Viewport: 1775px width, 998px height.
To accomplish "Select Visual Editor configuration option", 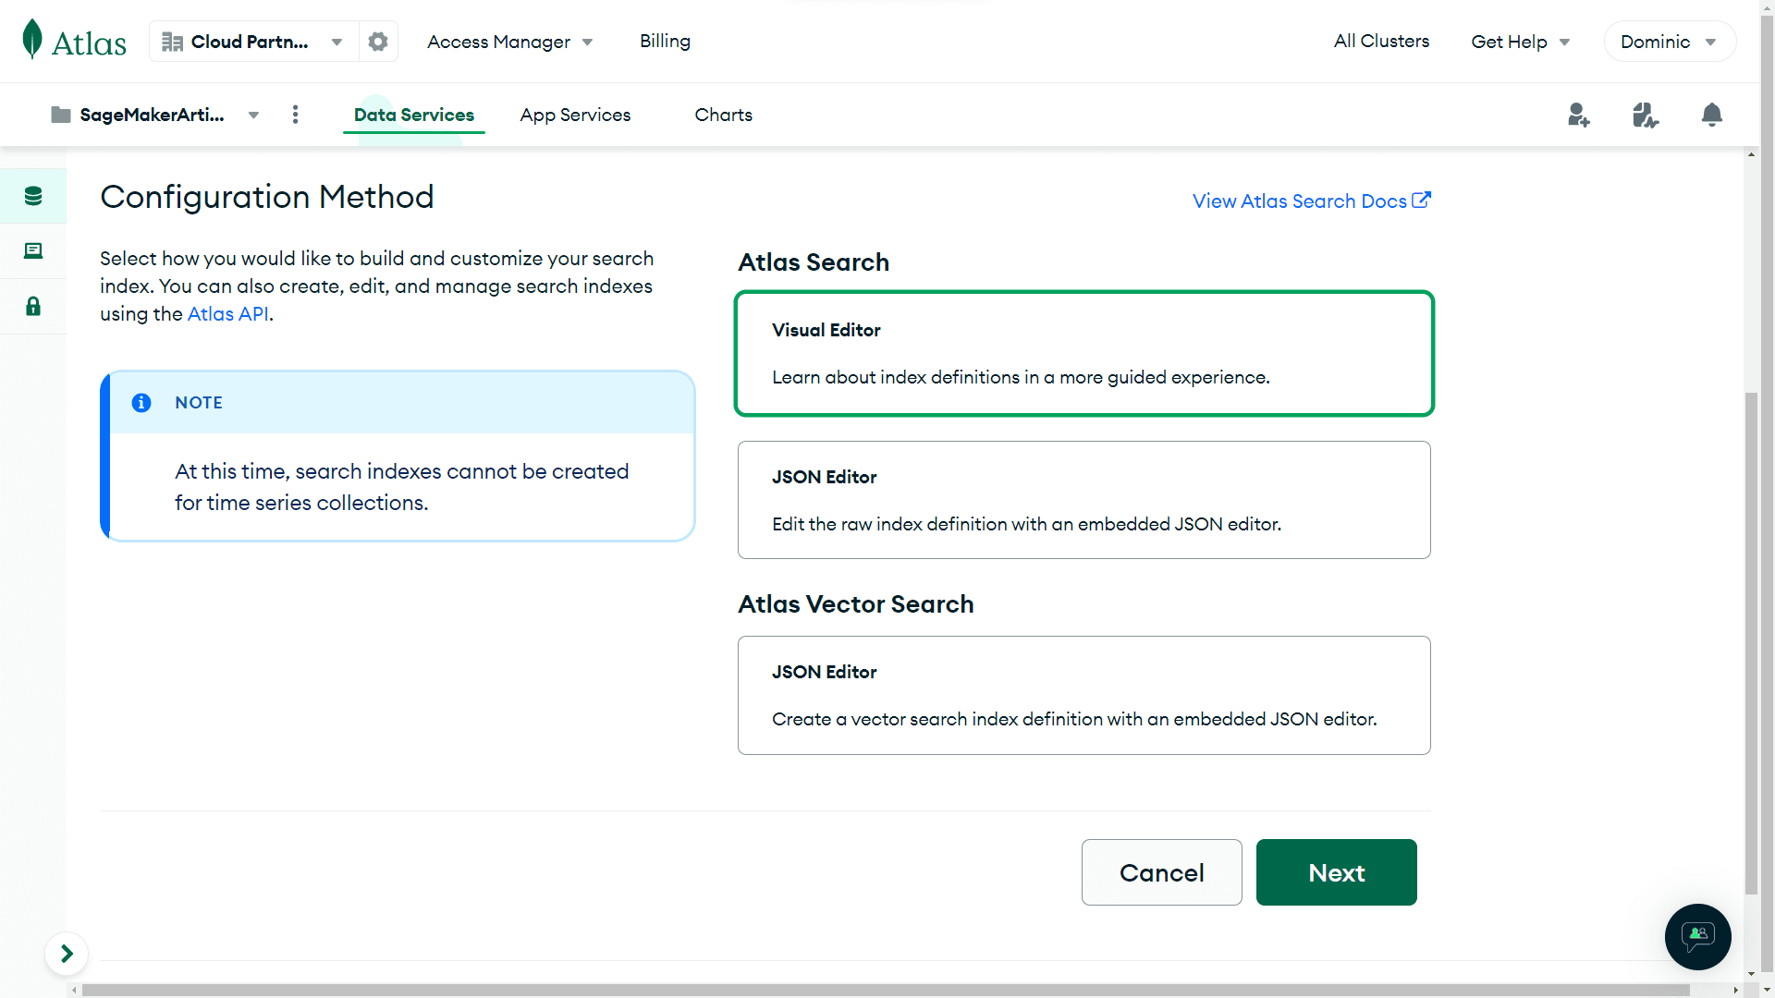I will coord(1083,354).
